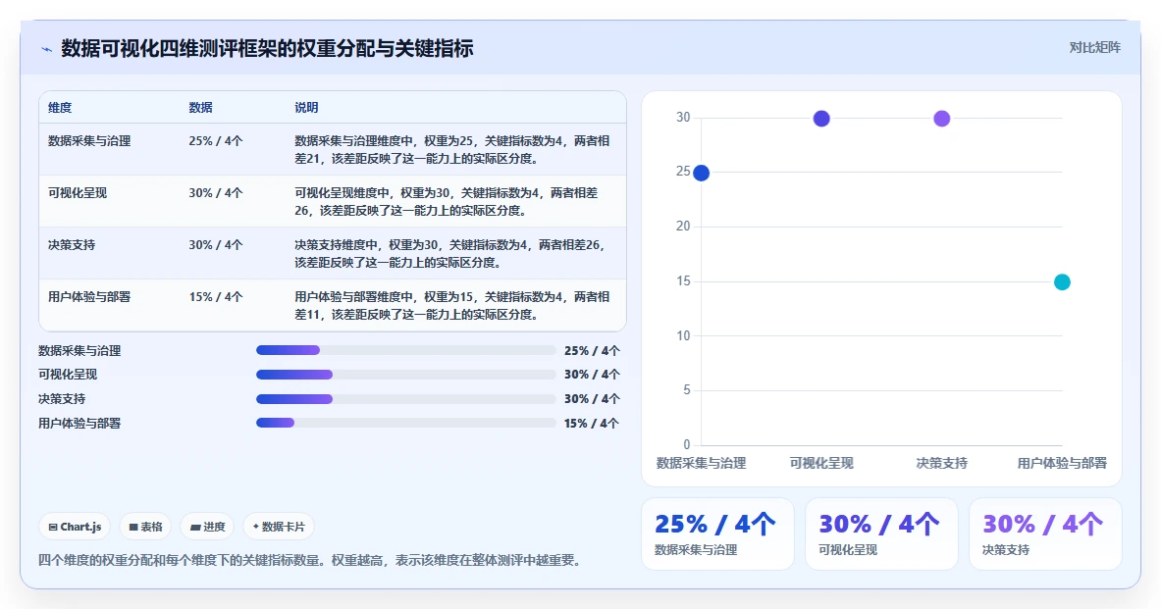Click description text mentioning 两者相差11
The height and width of the screenshot is (609, 1161).
coord(452,305)
